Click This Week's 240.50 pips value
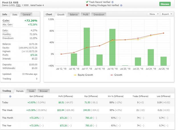Viewport: 178px width, 130px height. [87, 110]
